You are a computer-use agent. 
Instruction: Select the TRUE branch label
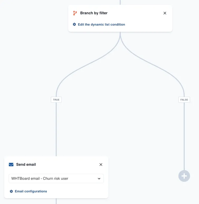click(x=56, y=100)
